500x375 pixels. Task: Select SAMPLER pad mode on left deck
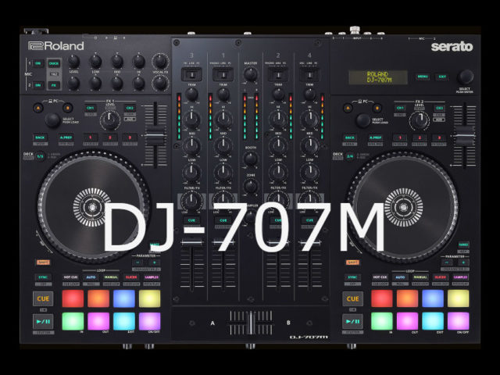click(x=152, y=277)
